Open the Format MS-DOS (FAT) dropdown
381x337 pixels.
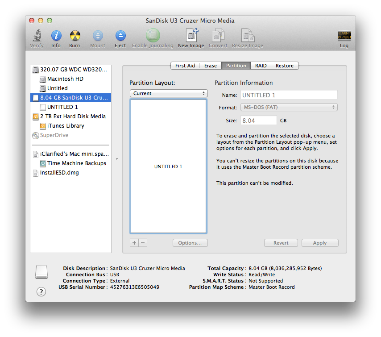(289, 107)
